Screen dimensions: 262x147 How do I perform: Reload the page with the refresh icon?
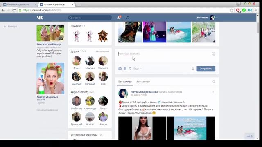point(14,10)
